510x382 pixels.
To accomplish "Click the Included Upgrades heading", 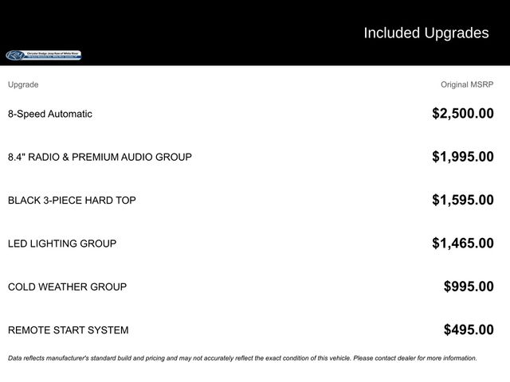I will pyautogui.click(x=426, y=33).
